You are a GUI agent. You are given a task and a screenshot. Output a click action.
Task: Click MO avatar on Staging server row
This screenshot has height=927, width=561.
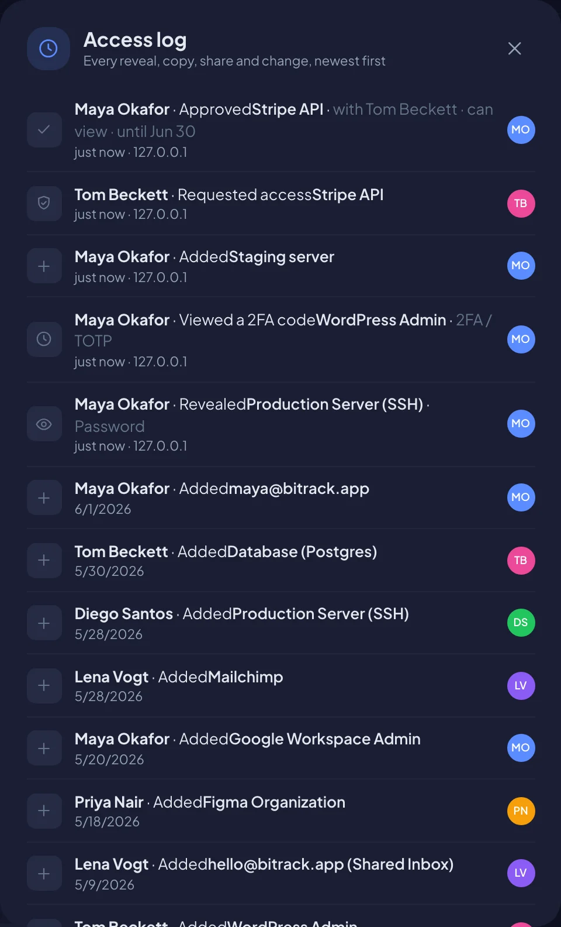(521, 266)
